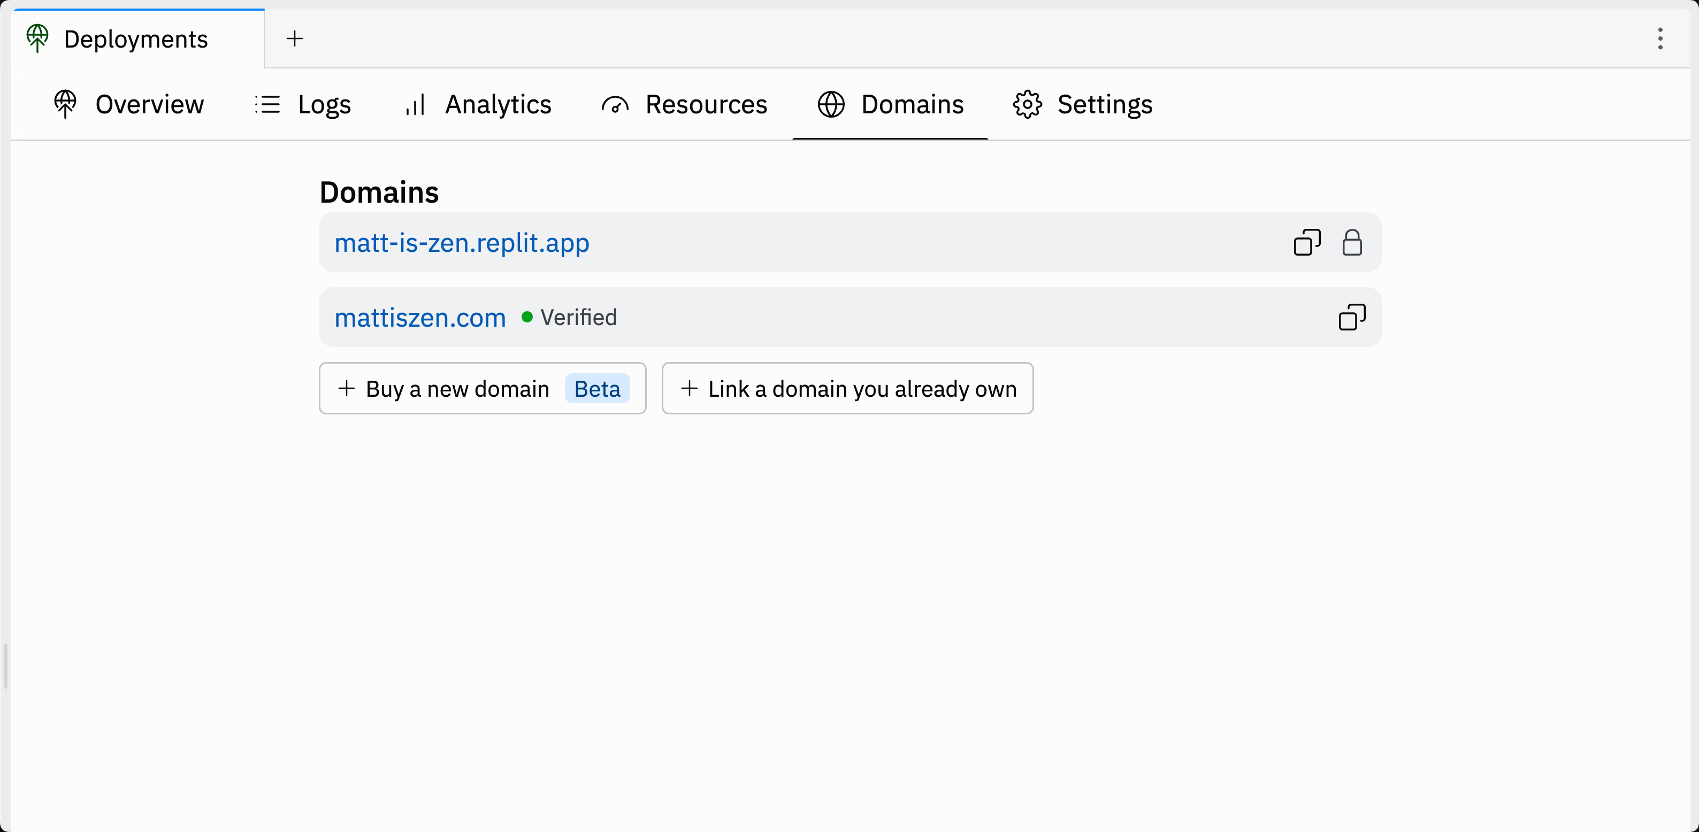Click the Resources gauge icon
Image resolution: width=1699 pixels, height=832 pixels.
615,105
